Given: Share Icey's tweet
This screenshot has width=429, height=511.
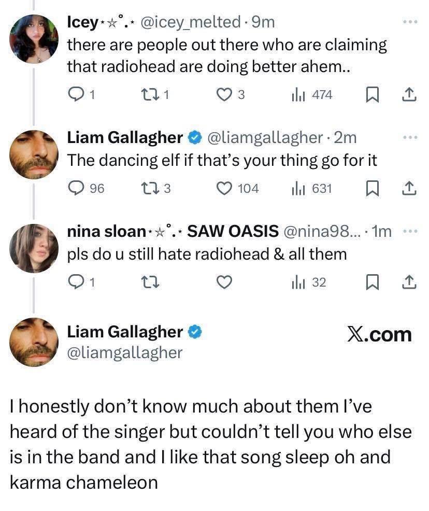Looking at the screenshot, I should click(409, 95).
